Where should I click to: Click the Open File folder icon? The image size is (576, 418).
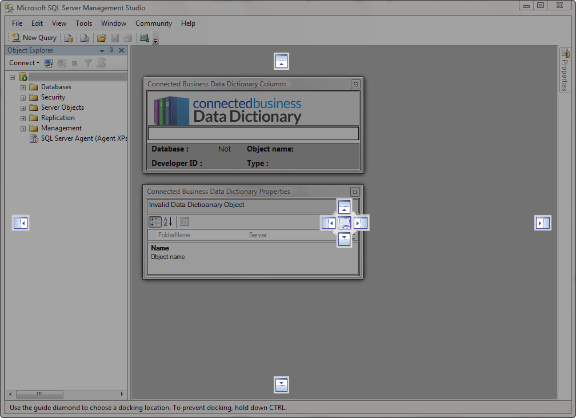pyautogui.click(x=101, y=38)
